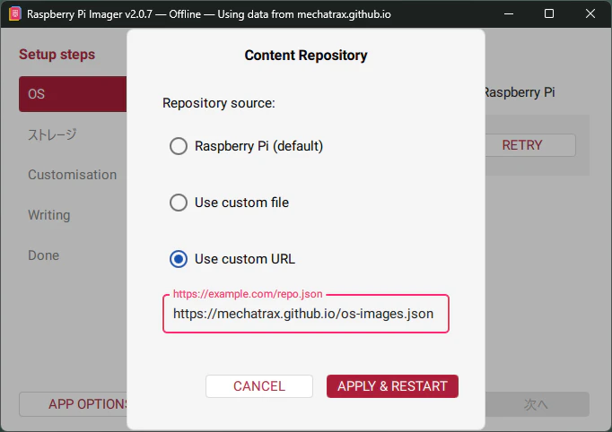The width and height of the screenshot is (612, 432).
Task: Maximize the Raspberry Pi Imager window
Action: pos(549,14)
